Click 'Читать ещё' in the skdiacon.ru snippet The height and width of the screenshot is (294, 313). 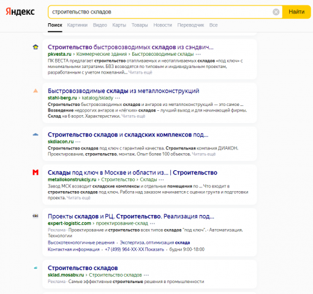[x=204, y=154]
